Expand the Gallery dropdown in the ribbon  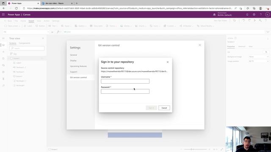(x=80, y=26)
